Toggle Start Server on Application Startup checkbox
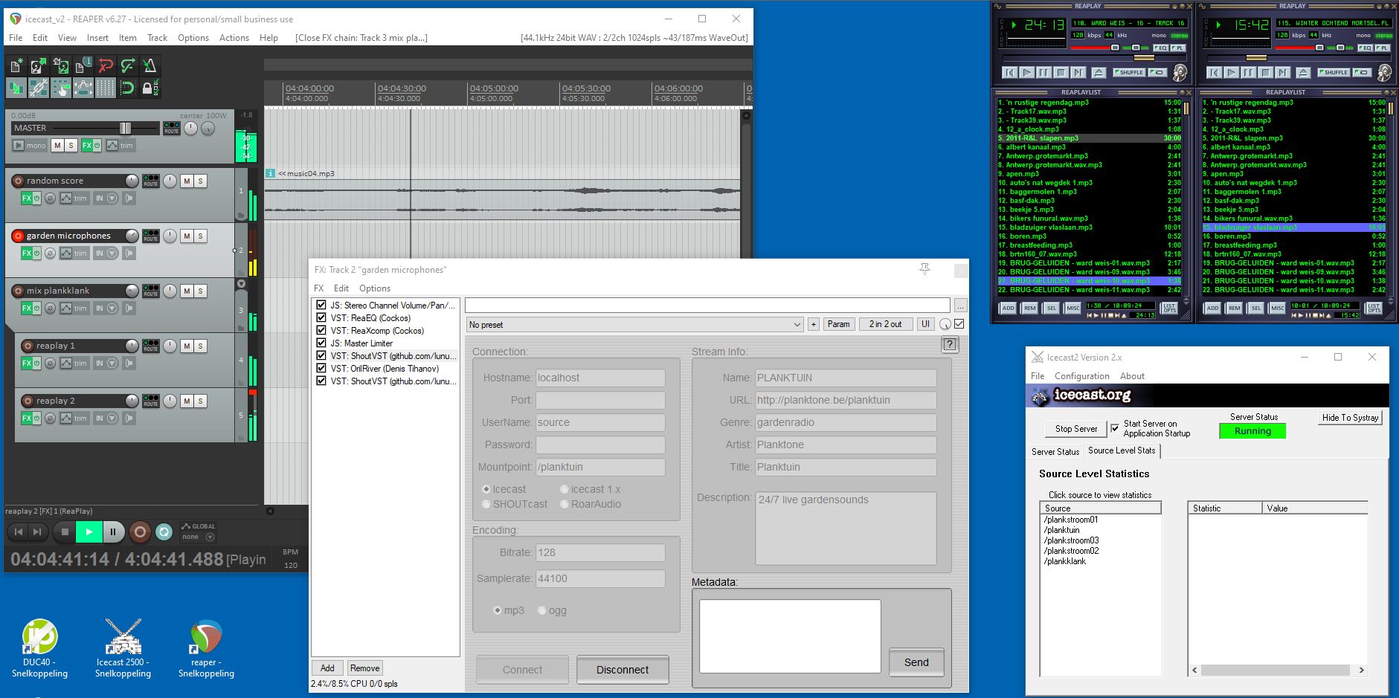Viewport: 1399px width, 698px height. [1114, 428]
